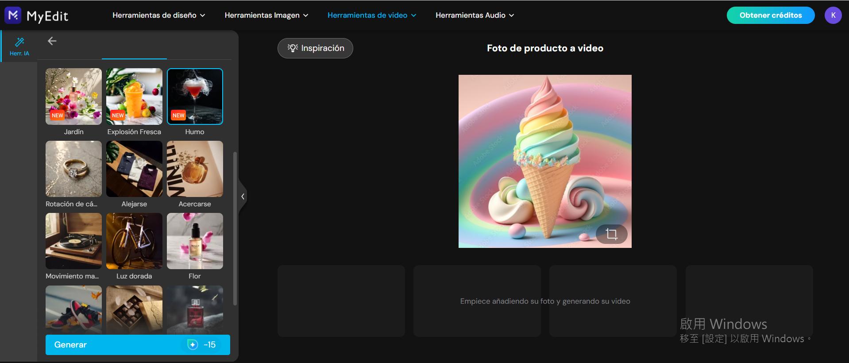Click the Obtener créditos button

[770, 15]
